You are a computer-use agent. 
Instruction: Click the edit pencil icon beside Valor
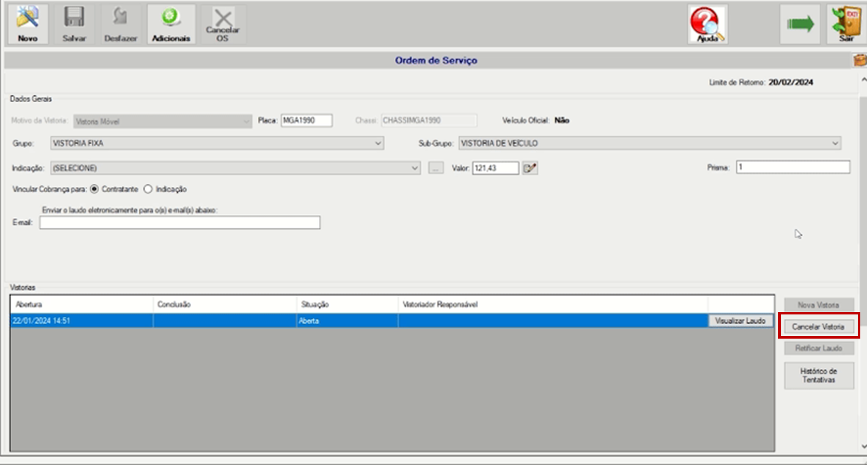(530, 168)
